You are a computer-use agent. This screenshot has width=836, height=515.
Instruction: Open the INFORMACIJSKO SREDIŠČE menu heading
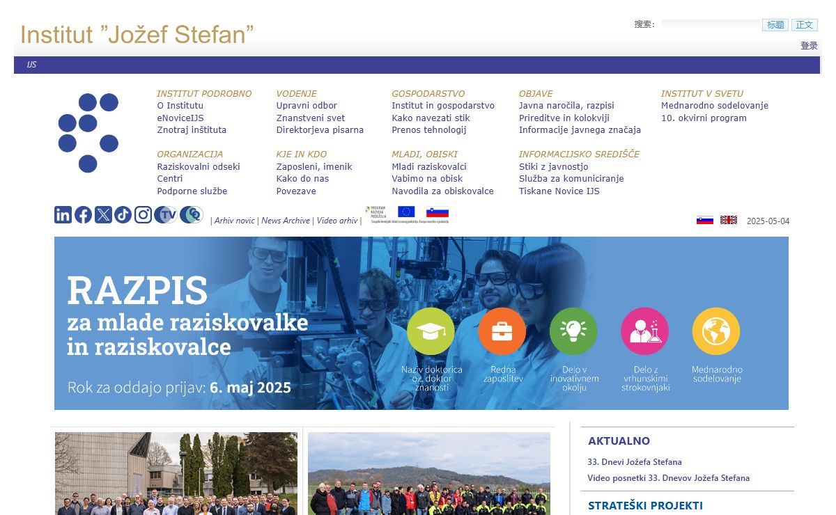click(x=579, y=154)
